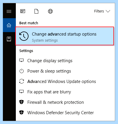Open Power & sleep settings

[65, 71]
